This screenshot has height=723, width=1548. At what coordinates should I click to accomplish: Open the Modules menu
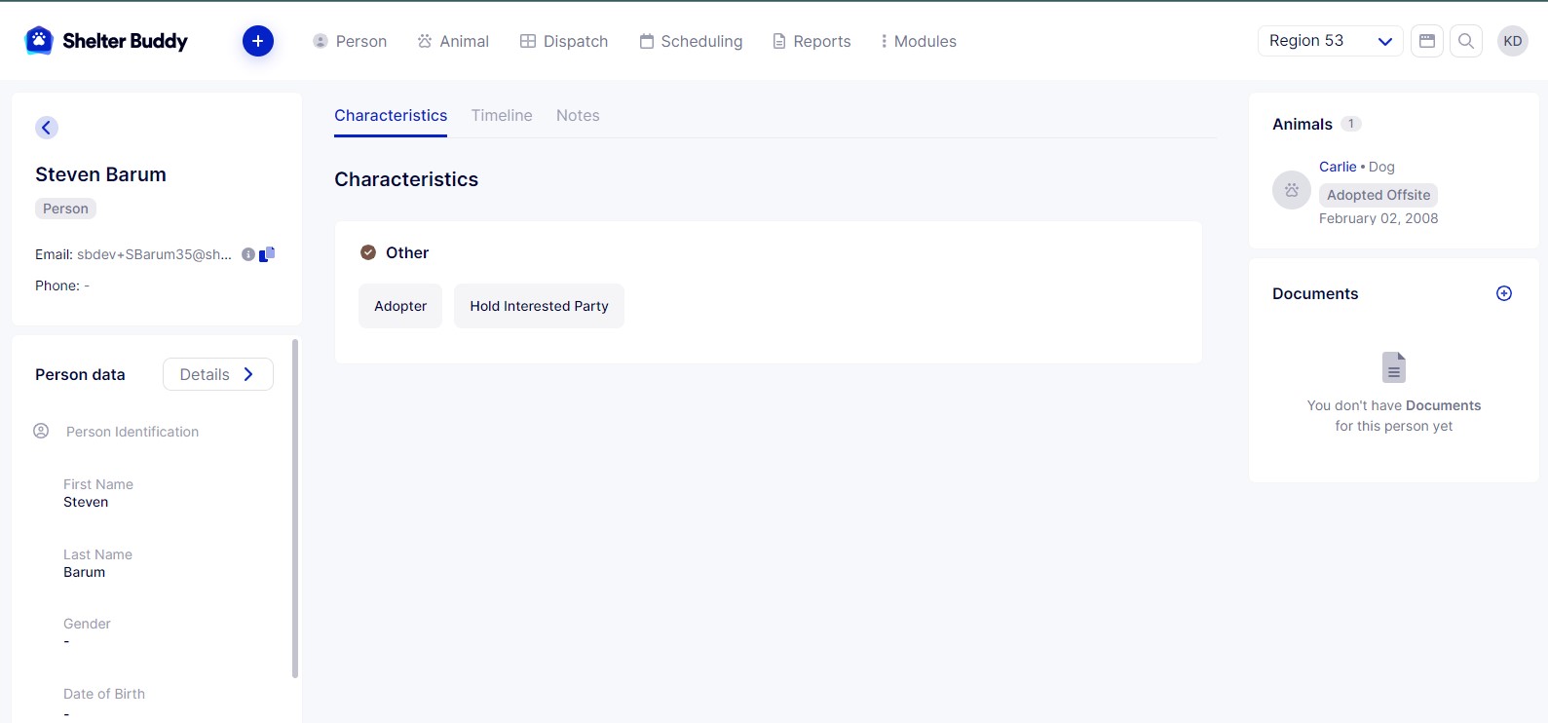tap(918, 41)
